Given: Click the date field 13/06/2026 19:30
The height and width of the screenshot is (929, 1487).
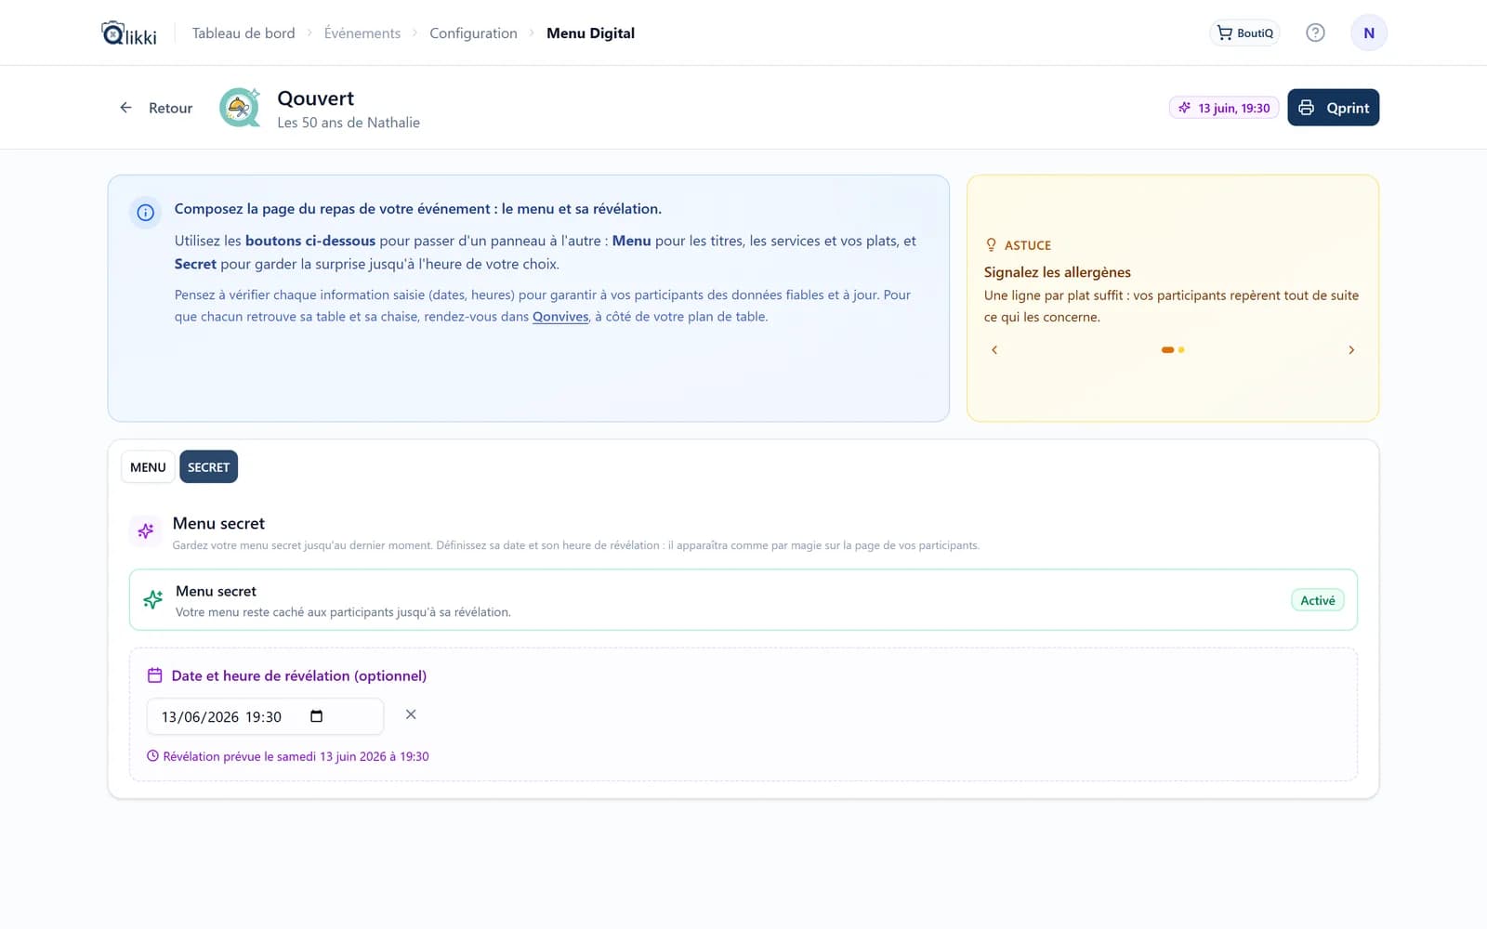Looking at the screenshot, I should [x=265, y=716].
